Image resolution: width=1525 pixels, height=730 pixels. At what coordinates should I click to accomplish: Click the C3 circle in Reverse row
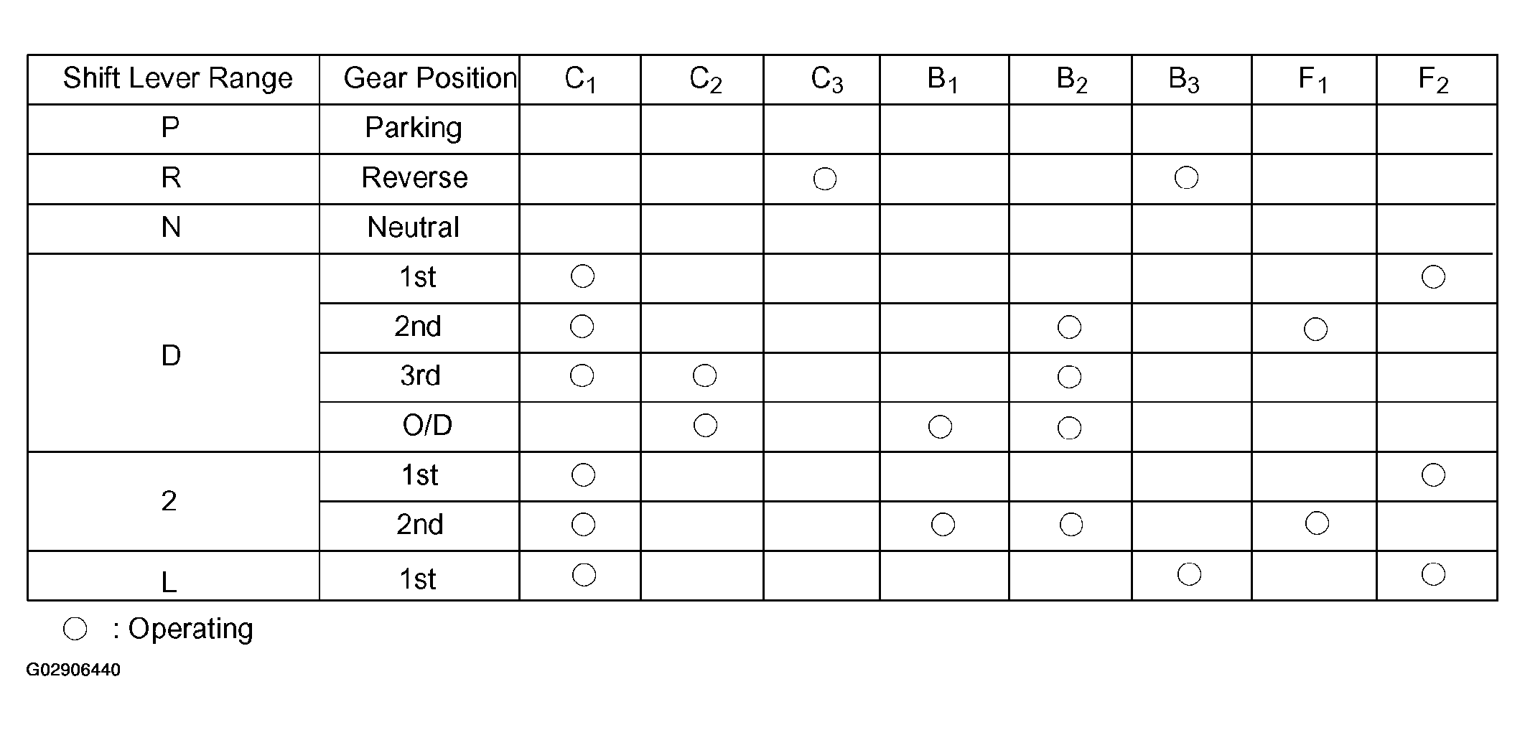[825, 179]
